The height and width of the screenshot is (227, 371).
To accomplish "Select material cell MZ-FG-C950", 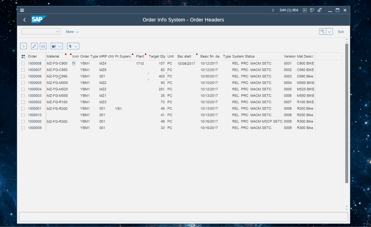I will pyautogui.click(x=57, y=70).
